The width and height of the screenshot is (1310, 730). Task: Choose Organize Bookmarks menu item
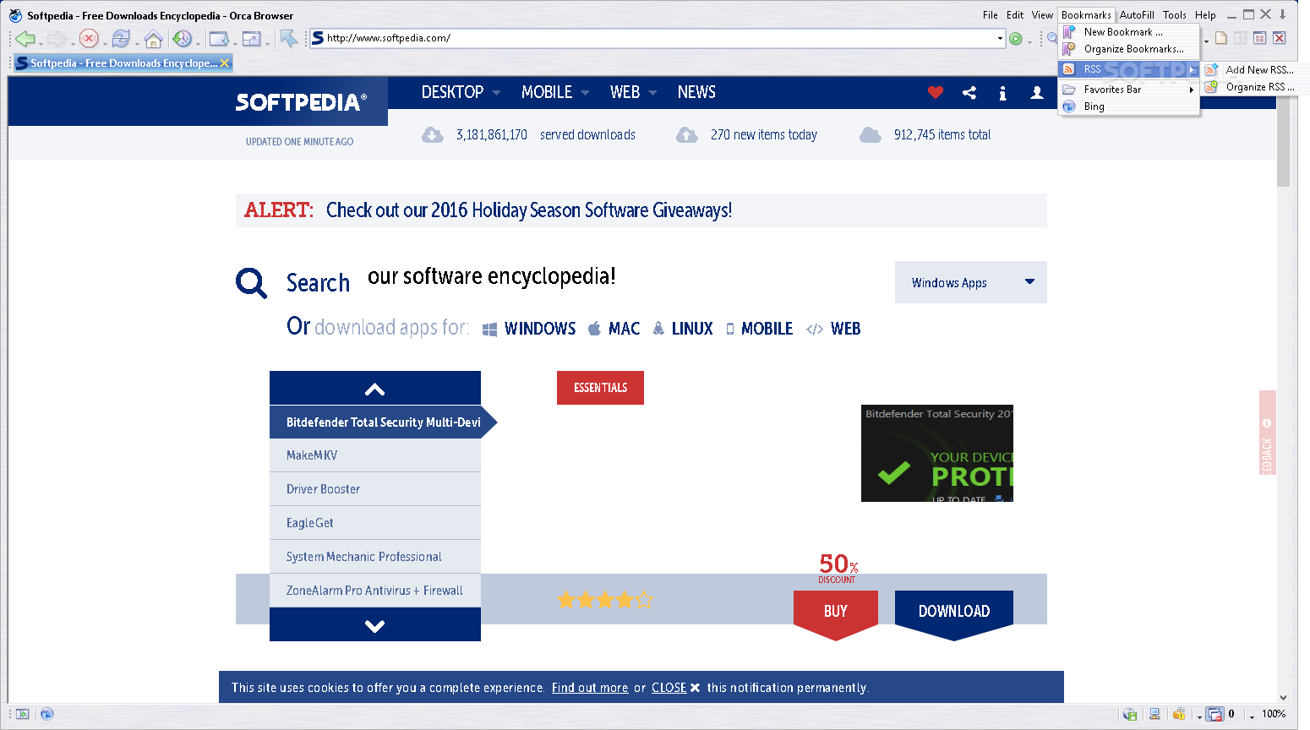(x=1128, y=49)
